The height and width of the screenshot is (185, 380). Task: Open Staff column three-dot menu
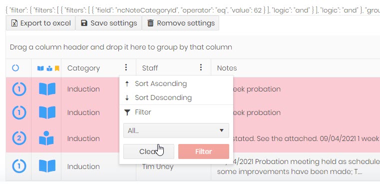pos(201,67)
